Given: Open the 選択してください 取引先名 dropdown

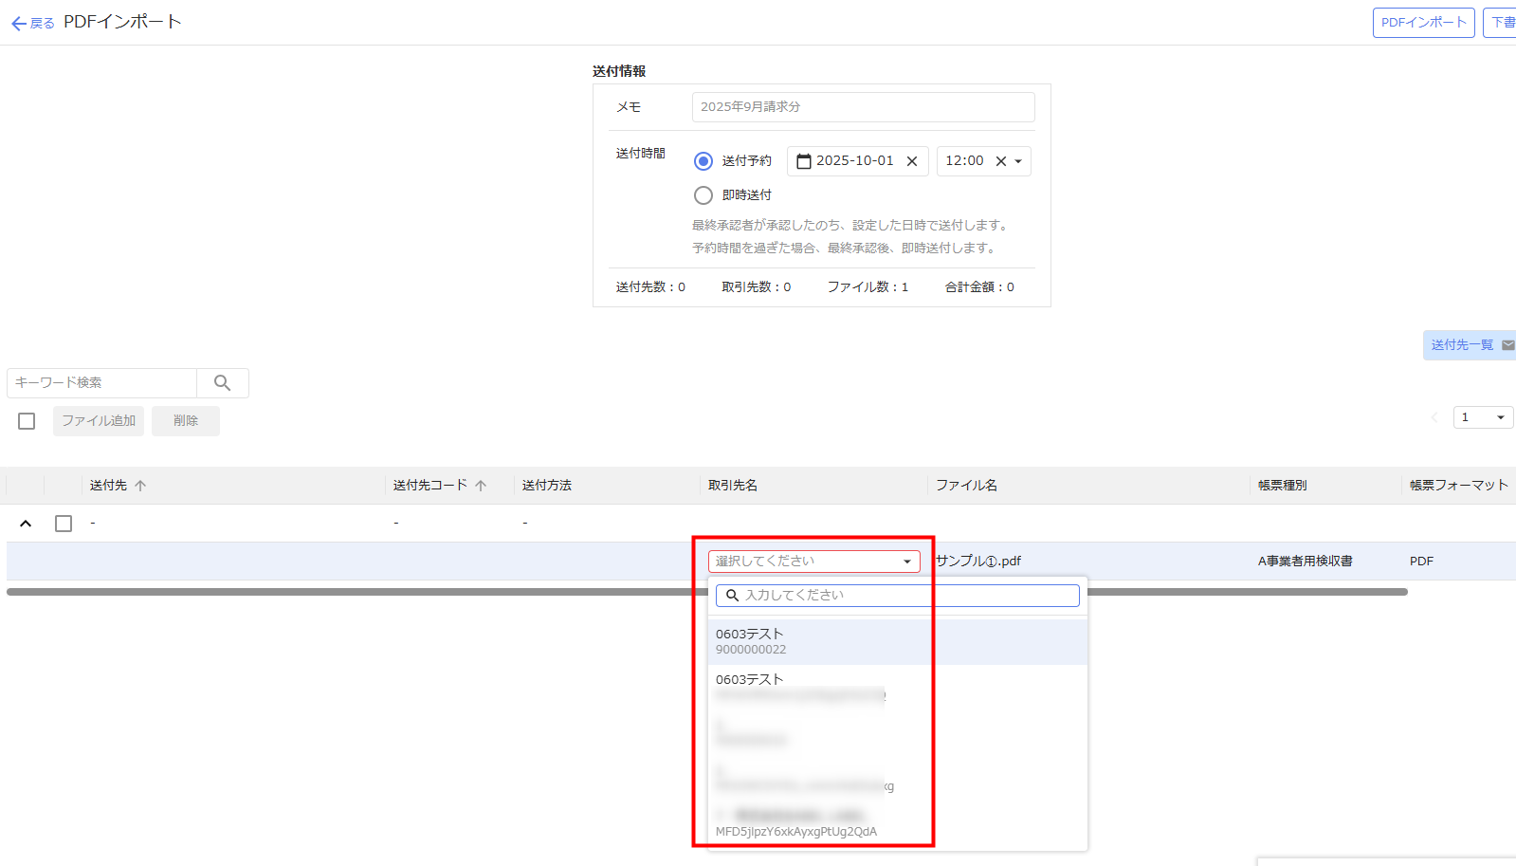Looking at the screenshot, I should 813,562.
